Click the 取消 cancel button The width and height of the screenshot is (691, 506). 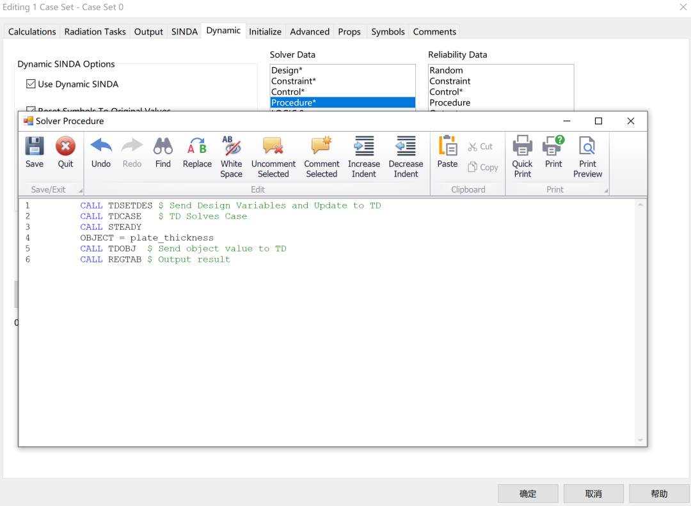(x=594, y=494)
